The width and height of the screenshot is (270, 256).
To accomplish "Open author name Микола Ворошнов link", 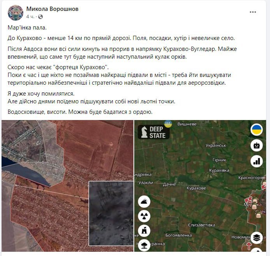I will point(53,9).
